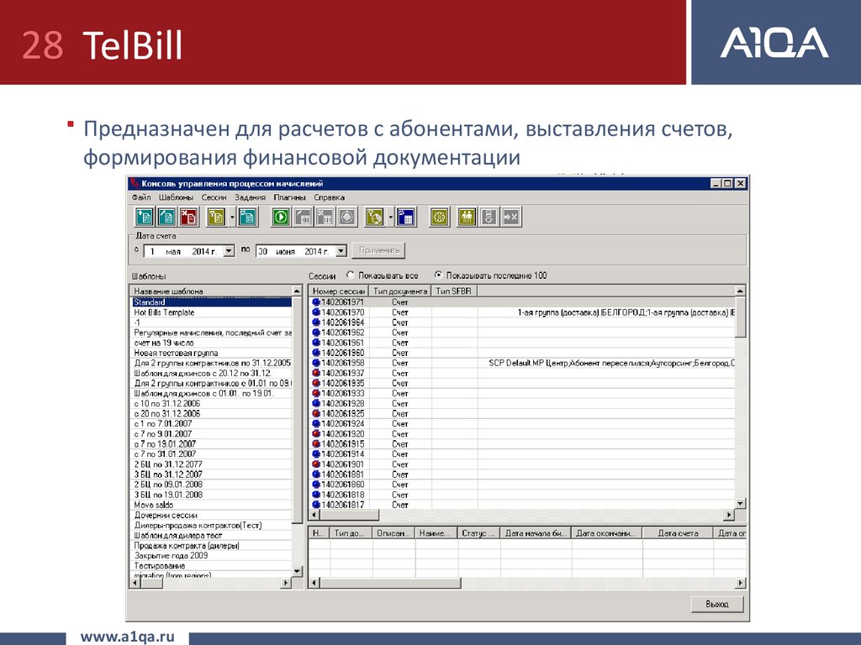Select session number 1402061860

pyautogui.click(x=342, y=485)
